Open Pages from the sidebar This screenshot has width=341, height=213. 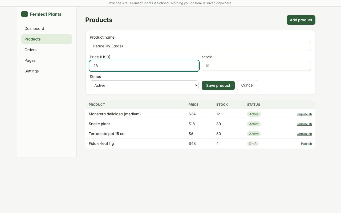coord(47,60)
